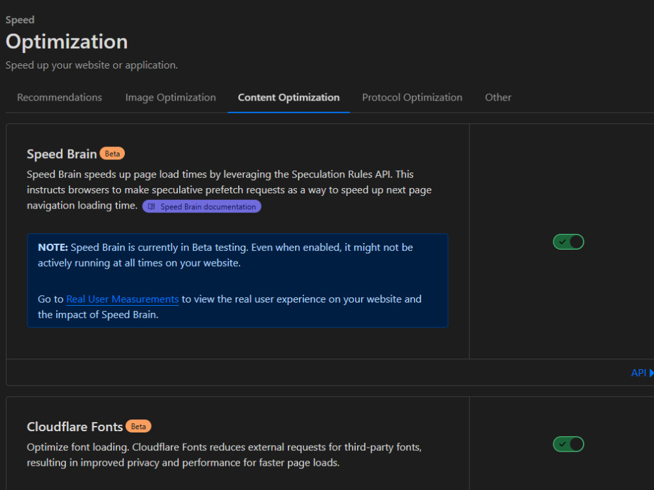Viewport: 654px width, 490px height.
Task: Click the Beta badge next to Cloudflare Fonts
Action: click(x=139, y=426)
